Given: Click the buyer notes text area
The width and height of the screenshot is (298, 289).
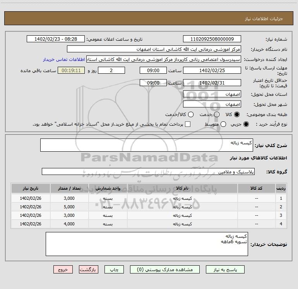Looking at the screenshot, I should click(147, 244).
